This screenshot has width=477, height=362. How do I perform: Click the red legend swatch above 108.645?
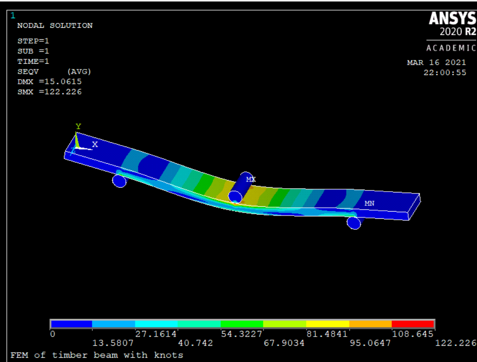(413, 324)
